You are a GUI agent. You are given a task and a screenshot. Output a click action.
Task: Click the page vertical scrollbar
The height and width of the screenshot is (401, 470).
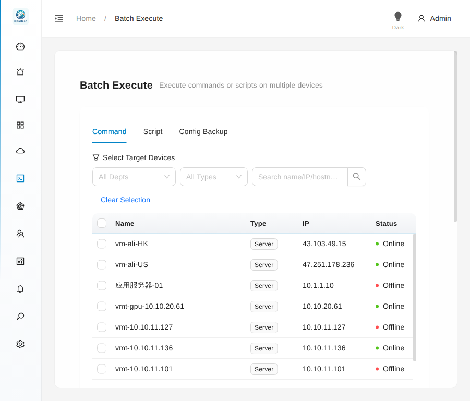pyautogui.click(x=455, y=137)
